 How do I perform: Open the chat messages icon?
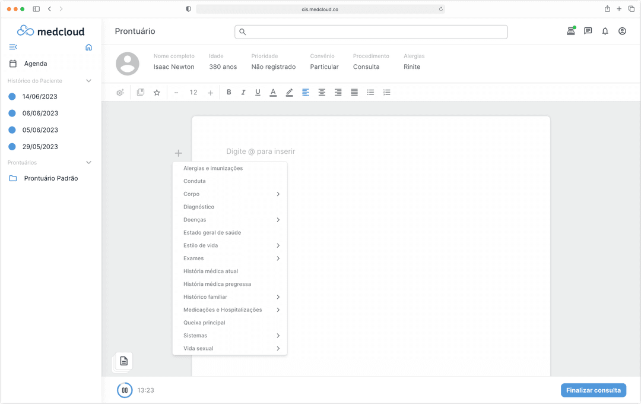tap(588, 30)
